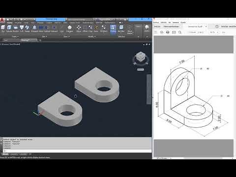Activate the Move tool in ribbon

(x=79, y=28)
